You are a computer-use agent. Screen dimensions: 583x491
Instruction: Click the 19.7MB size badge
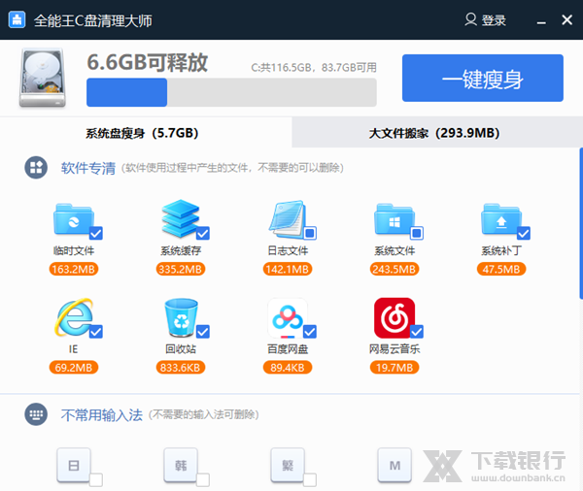(394, 368)
